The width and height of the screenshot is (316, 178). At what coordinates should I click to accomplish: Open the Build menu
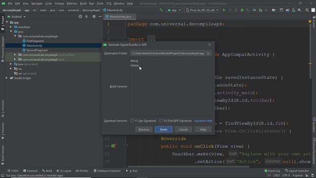(83, 3)
